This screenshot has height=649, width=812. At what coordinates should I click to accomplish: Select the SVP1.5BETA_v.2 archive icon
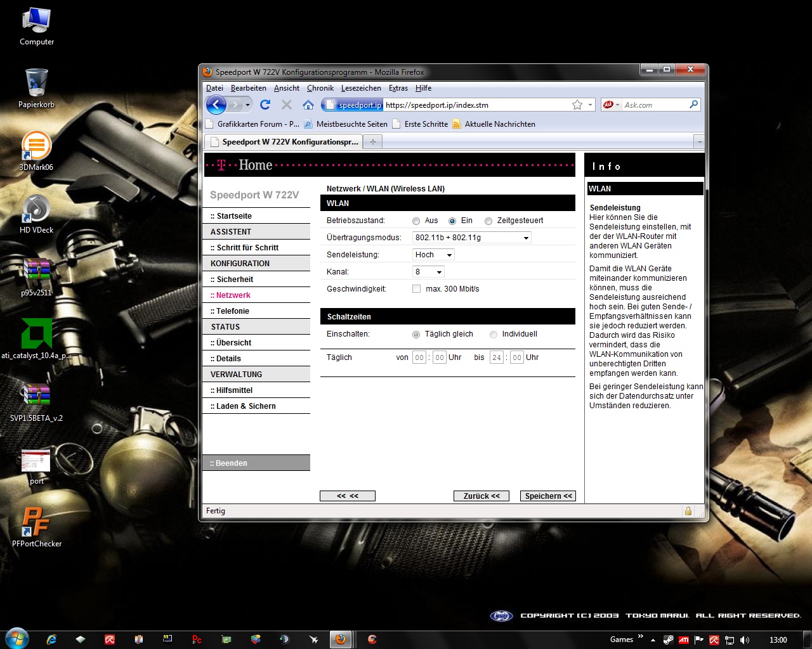[37, 402]
